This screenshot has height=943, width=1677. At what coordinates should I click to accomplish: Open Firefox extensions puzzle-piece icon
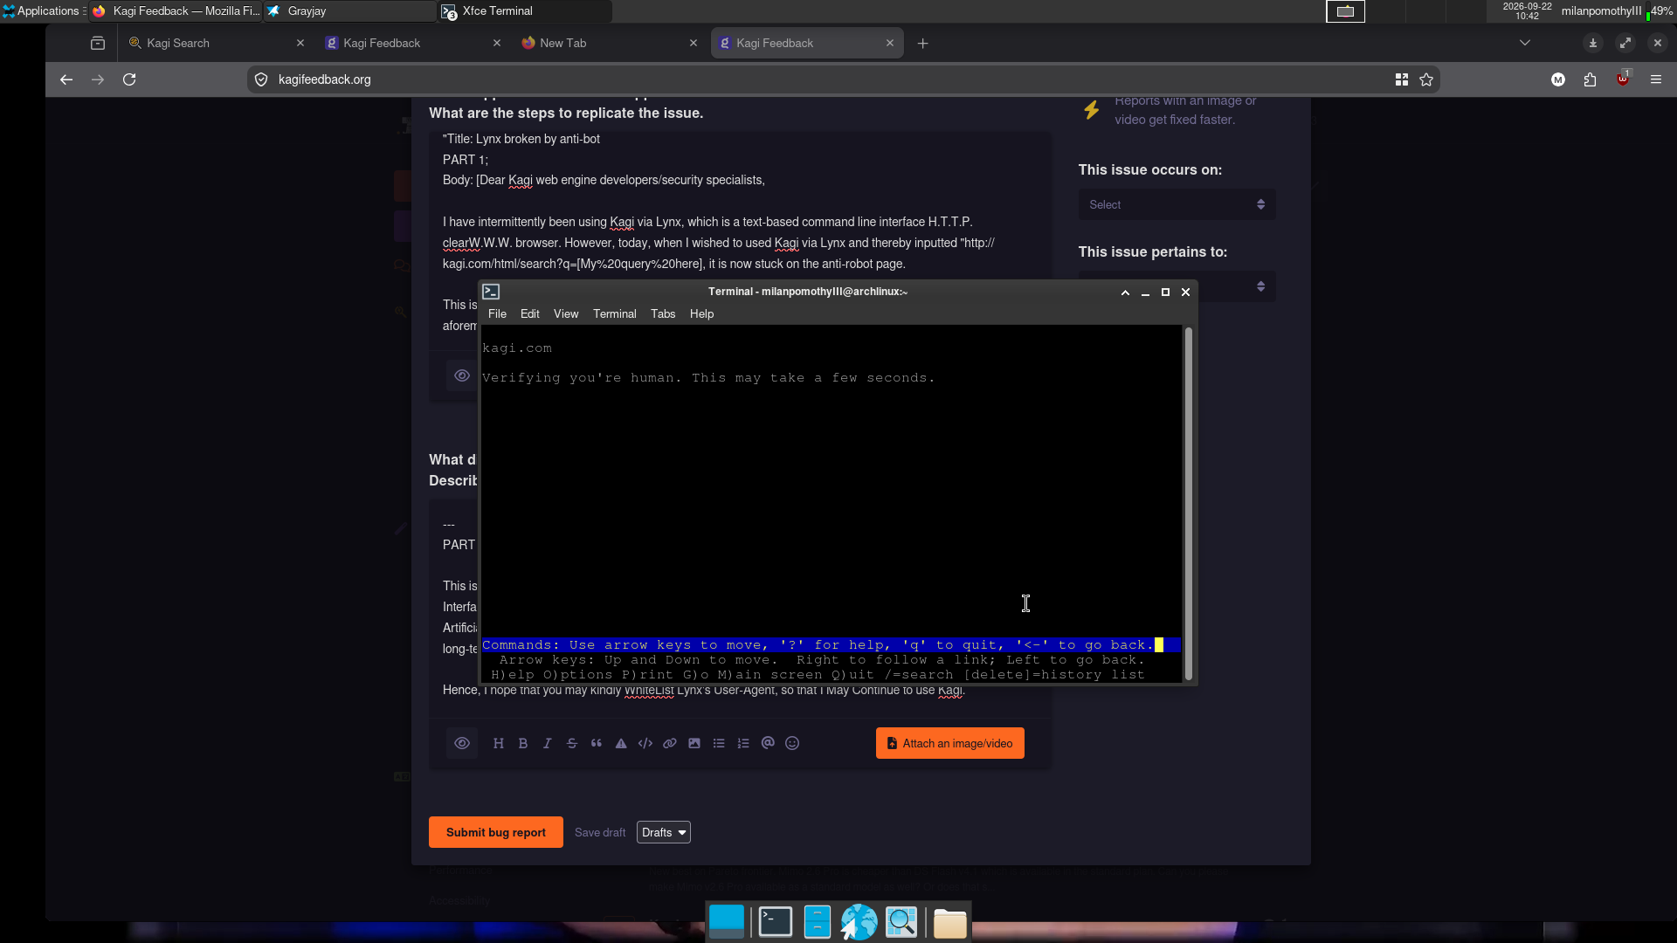pos(1590,79)
